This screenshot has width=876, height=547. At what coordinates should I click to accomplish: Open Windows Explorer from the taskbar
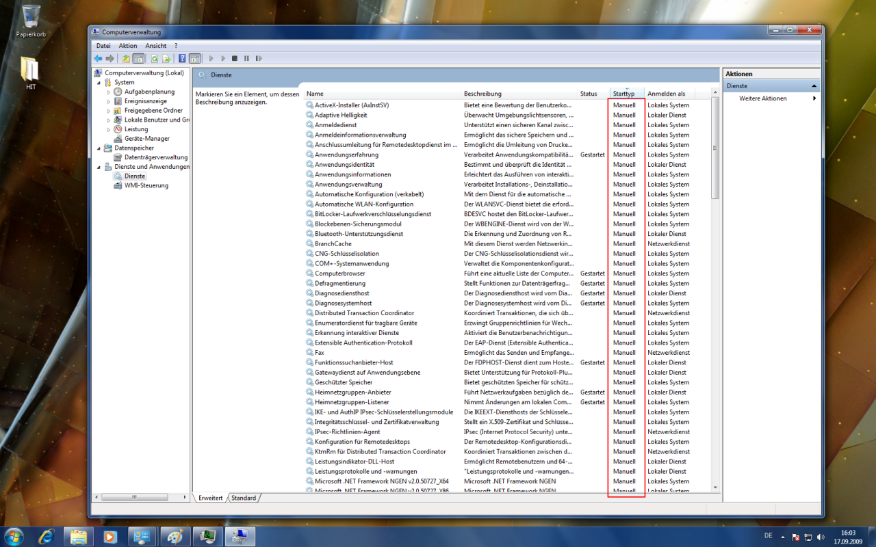[x=78, y=536]
